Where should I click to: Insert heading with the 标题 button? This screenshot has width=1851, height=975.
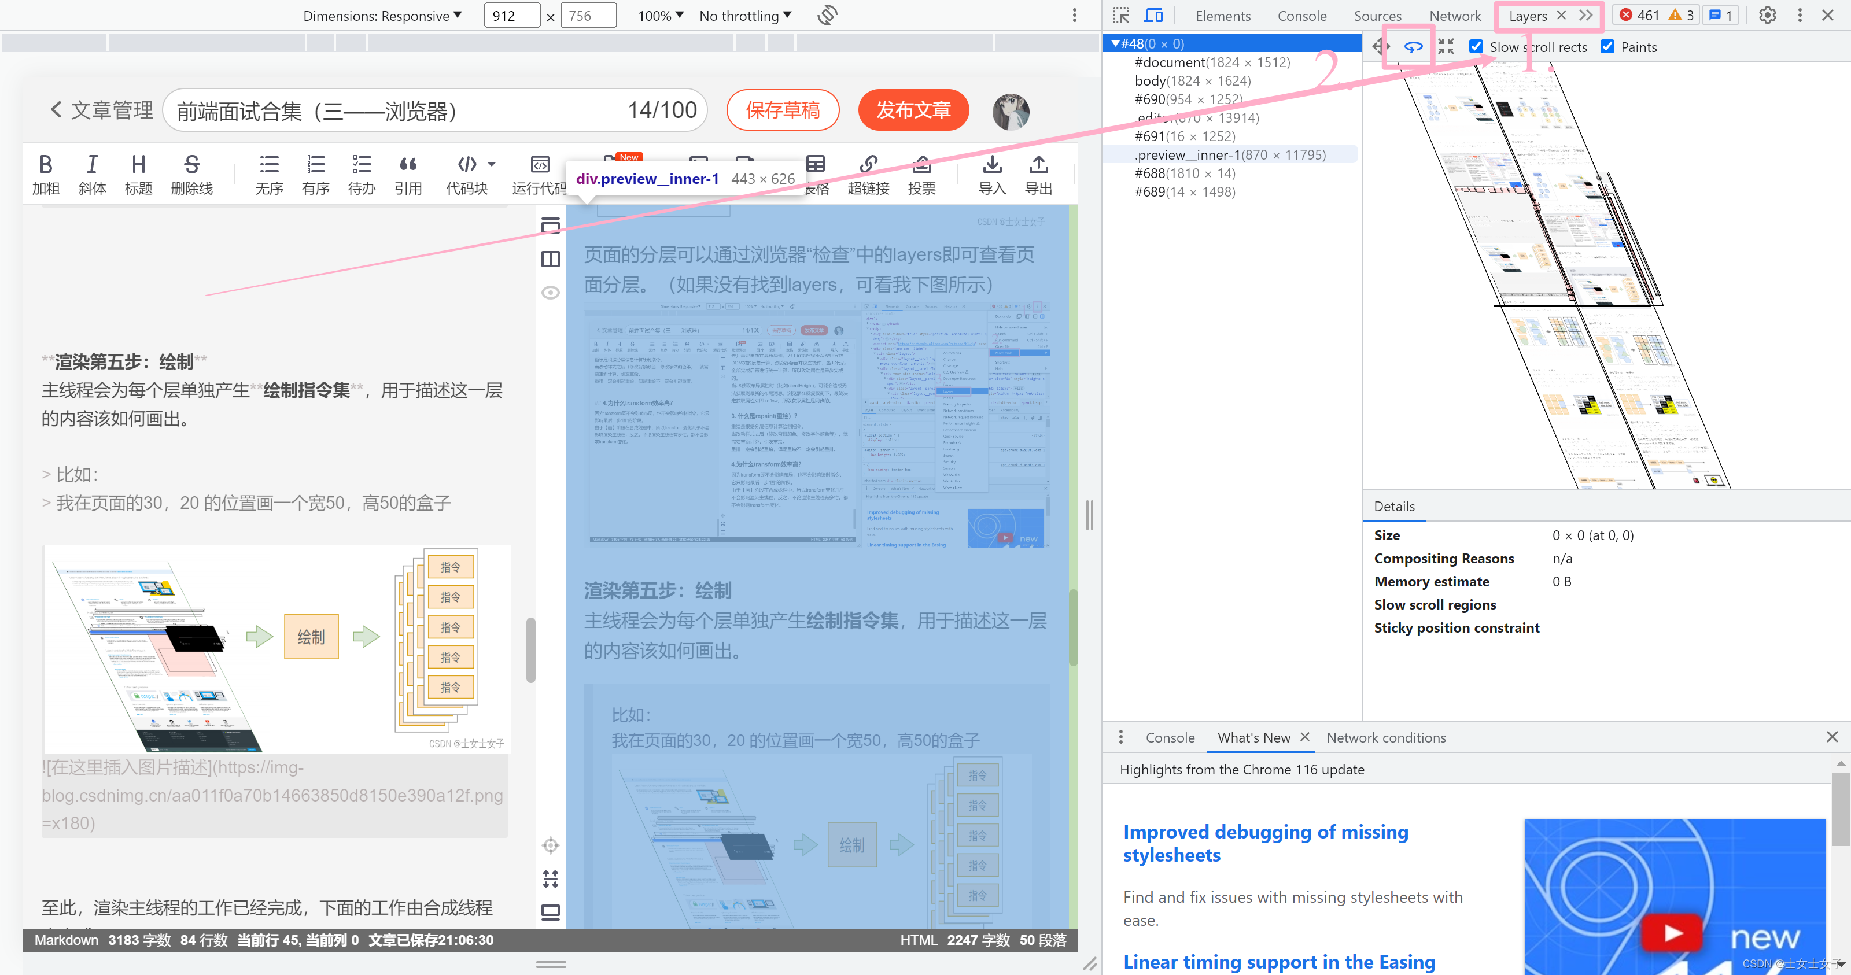(139, 175)
